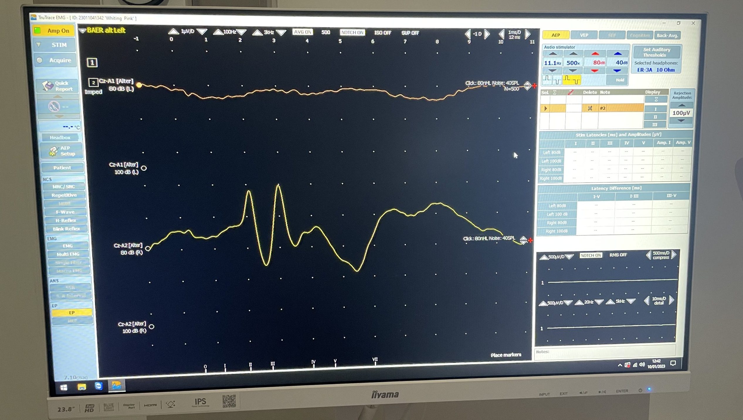Image resolution: width=743 pixels, height=420 pixels.
Task: Open Windows Start menu
Action: (63, 387)
